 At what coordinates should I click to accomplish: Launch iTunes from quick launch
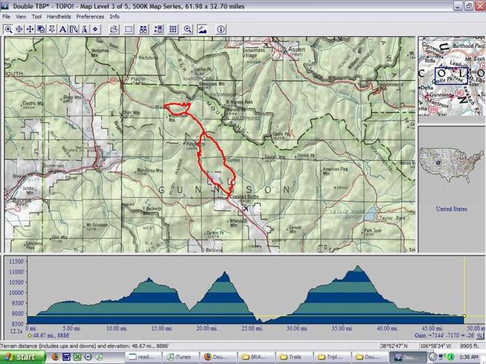pyautogui.click(x=99, y=357)
